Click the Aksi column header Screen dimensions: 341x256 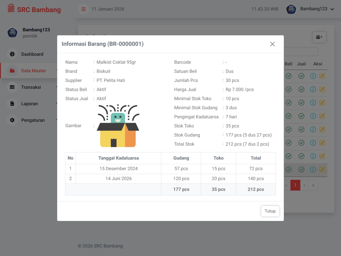point(317,64)
